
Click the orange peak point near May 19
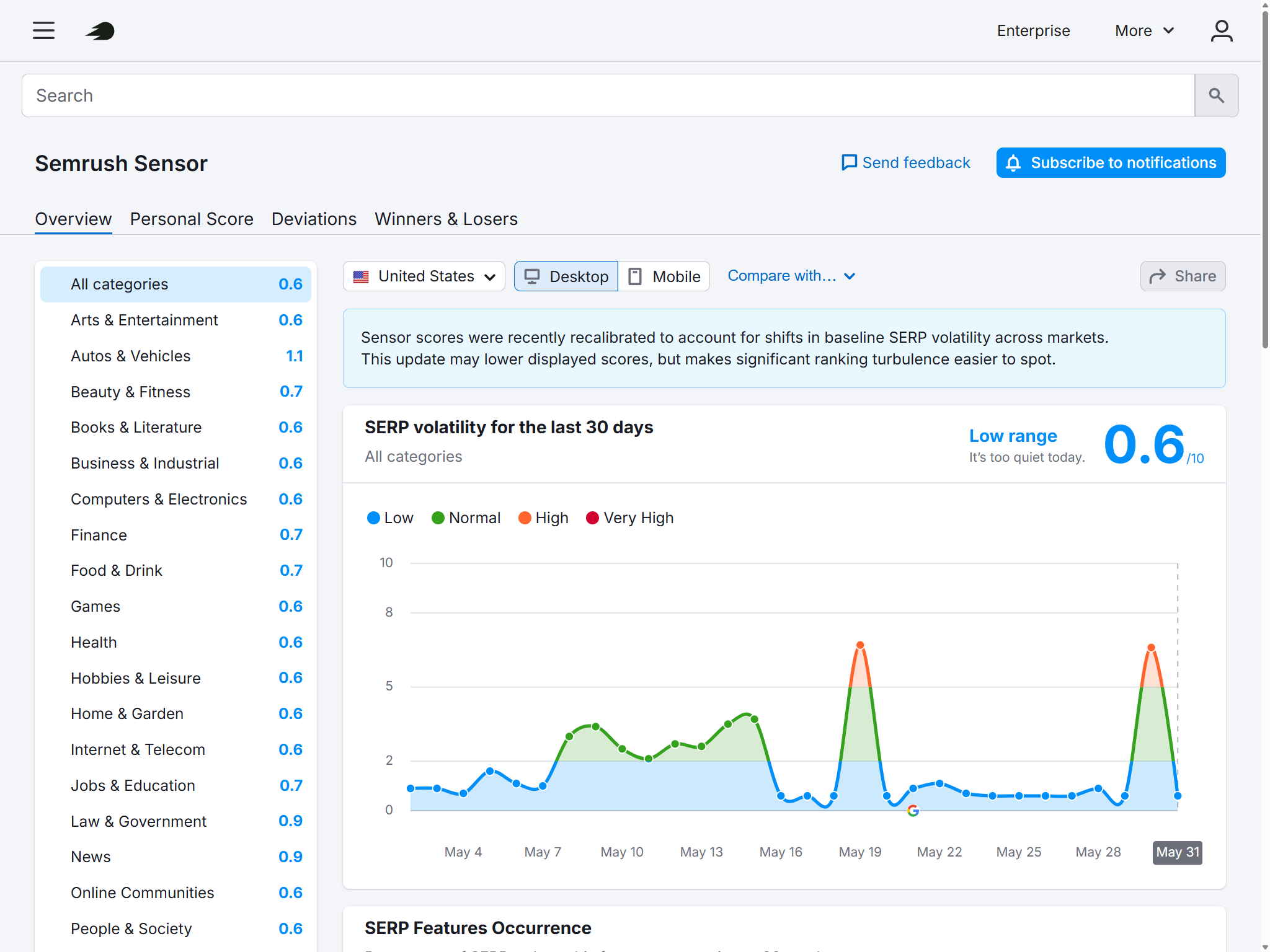click(x=860, y=645)
